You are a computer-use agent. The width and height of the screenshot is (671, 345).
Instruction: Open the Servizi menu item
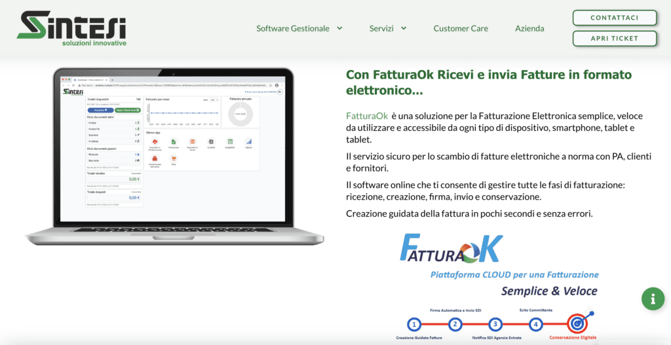tap(381, 29)
